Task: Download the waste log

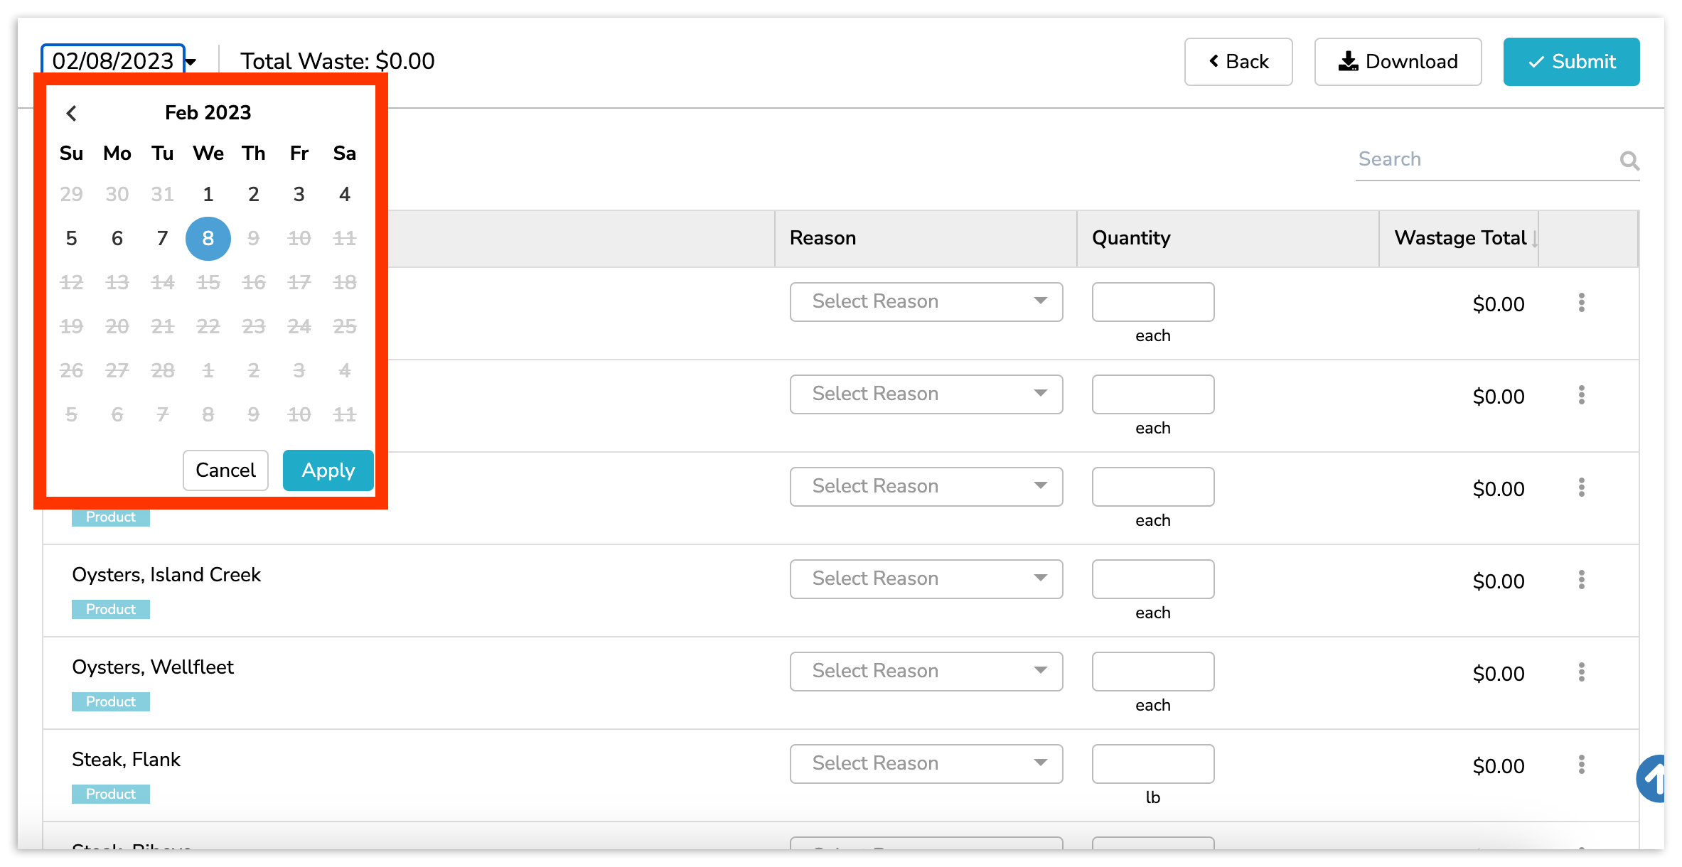Action: 1397,62
